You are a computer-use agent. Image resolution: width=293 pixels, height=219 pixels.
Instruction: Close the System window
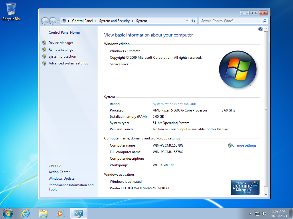(x=263, y=13)
